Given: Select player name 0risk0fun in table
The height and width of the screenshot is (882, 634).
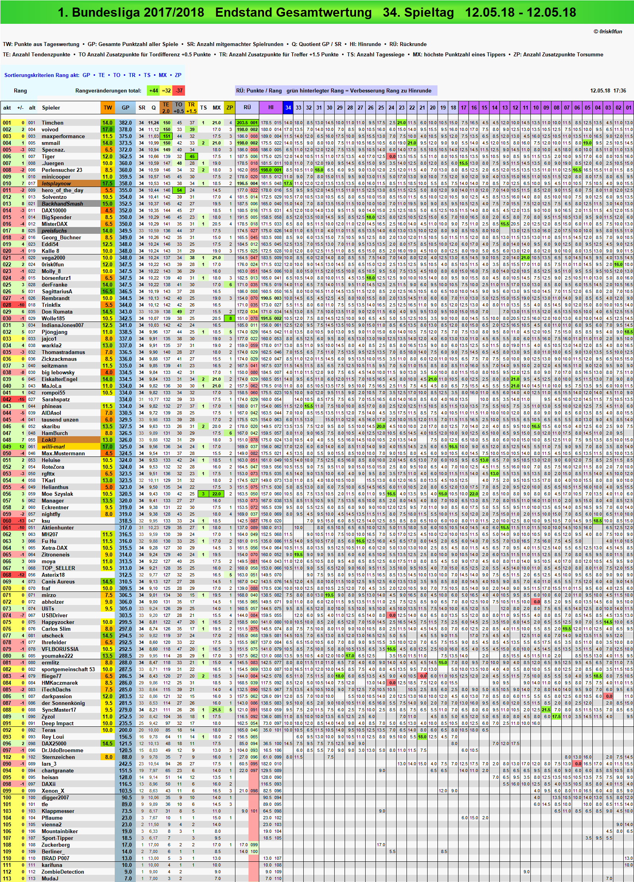Looking at the screenshot, I should click(53, 265).
